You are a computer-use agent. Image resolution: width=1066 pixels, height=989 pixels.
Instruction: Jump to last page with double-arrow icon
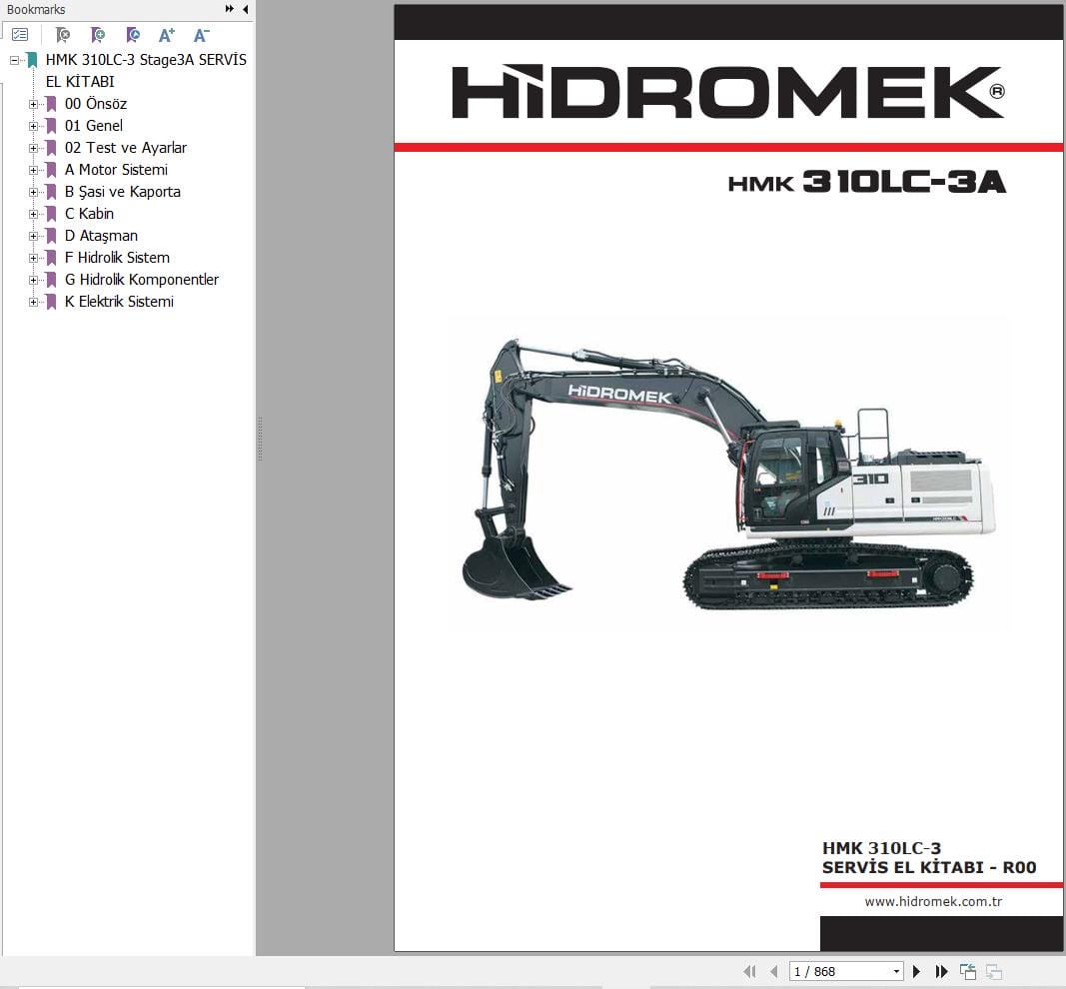[x=941, y=970]
